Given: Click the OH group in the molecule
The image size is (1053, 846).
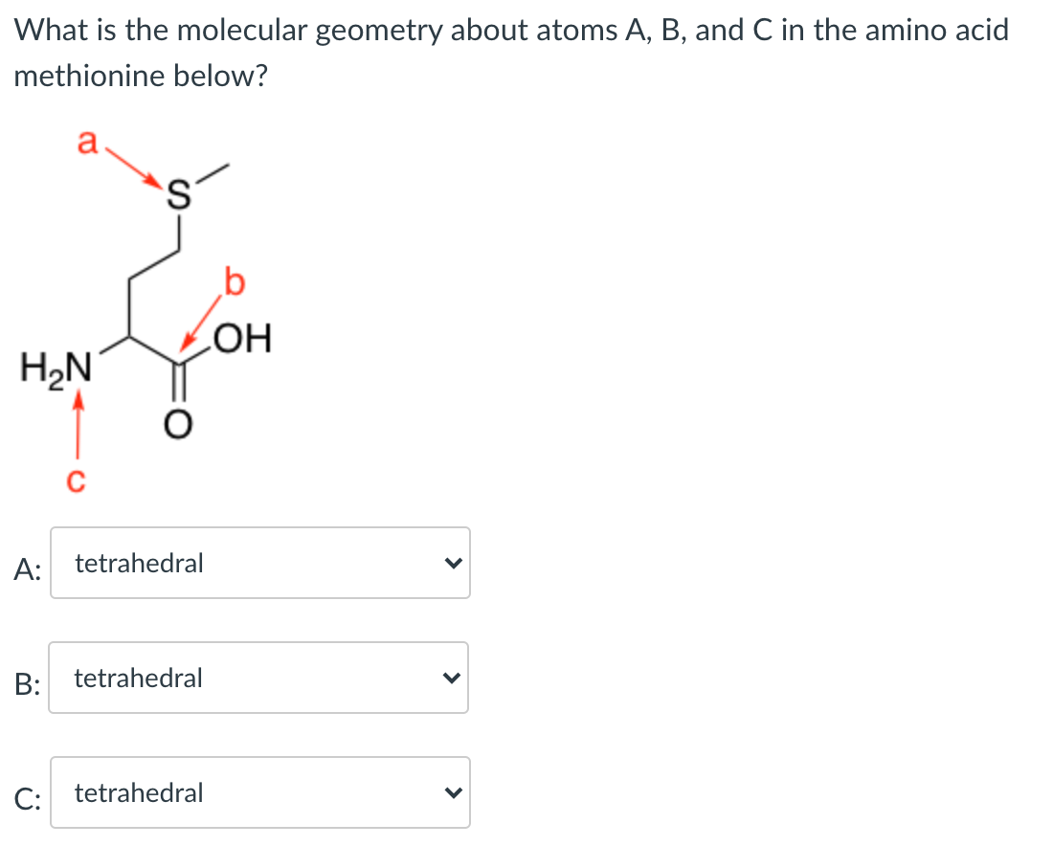Looking at the screenshot, I should pyautogui.click(x=243, y=339).
